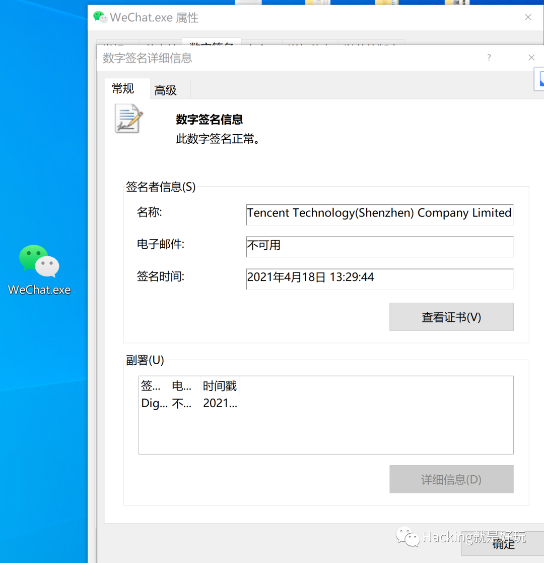Click the 数字签名信息 heading

pos(209,120)
